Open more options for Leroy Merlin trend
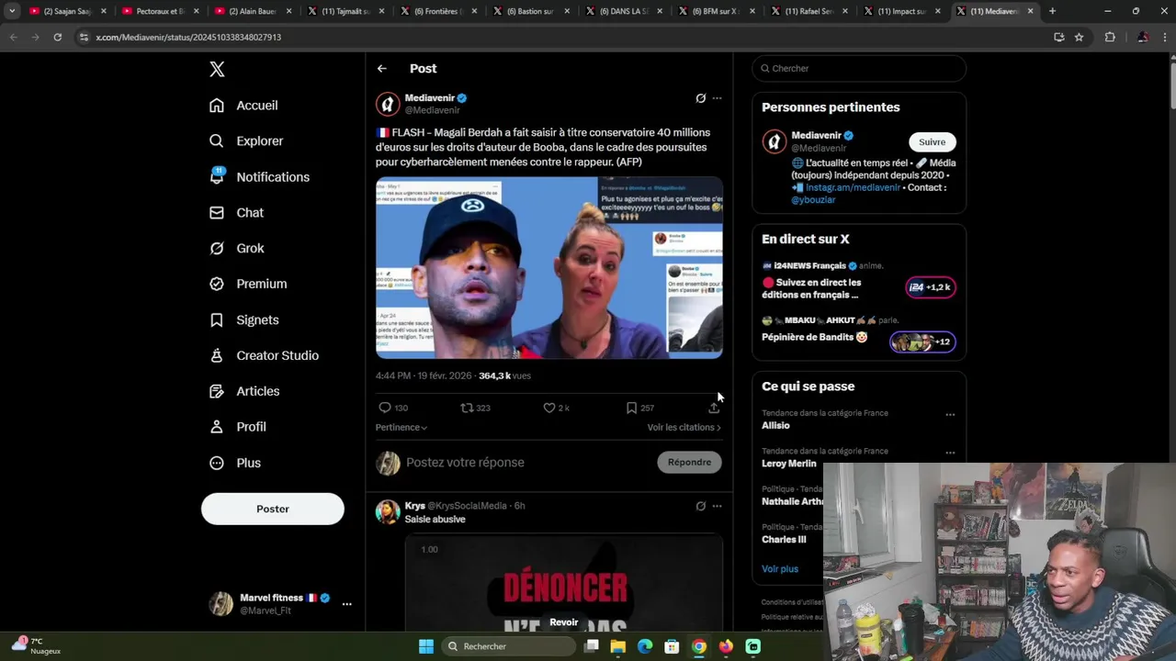 pos(950,453)
